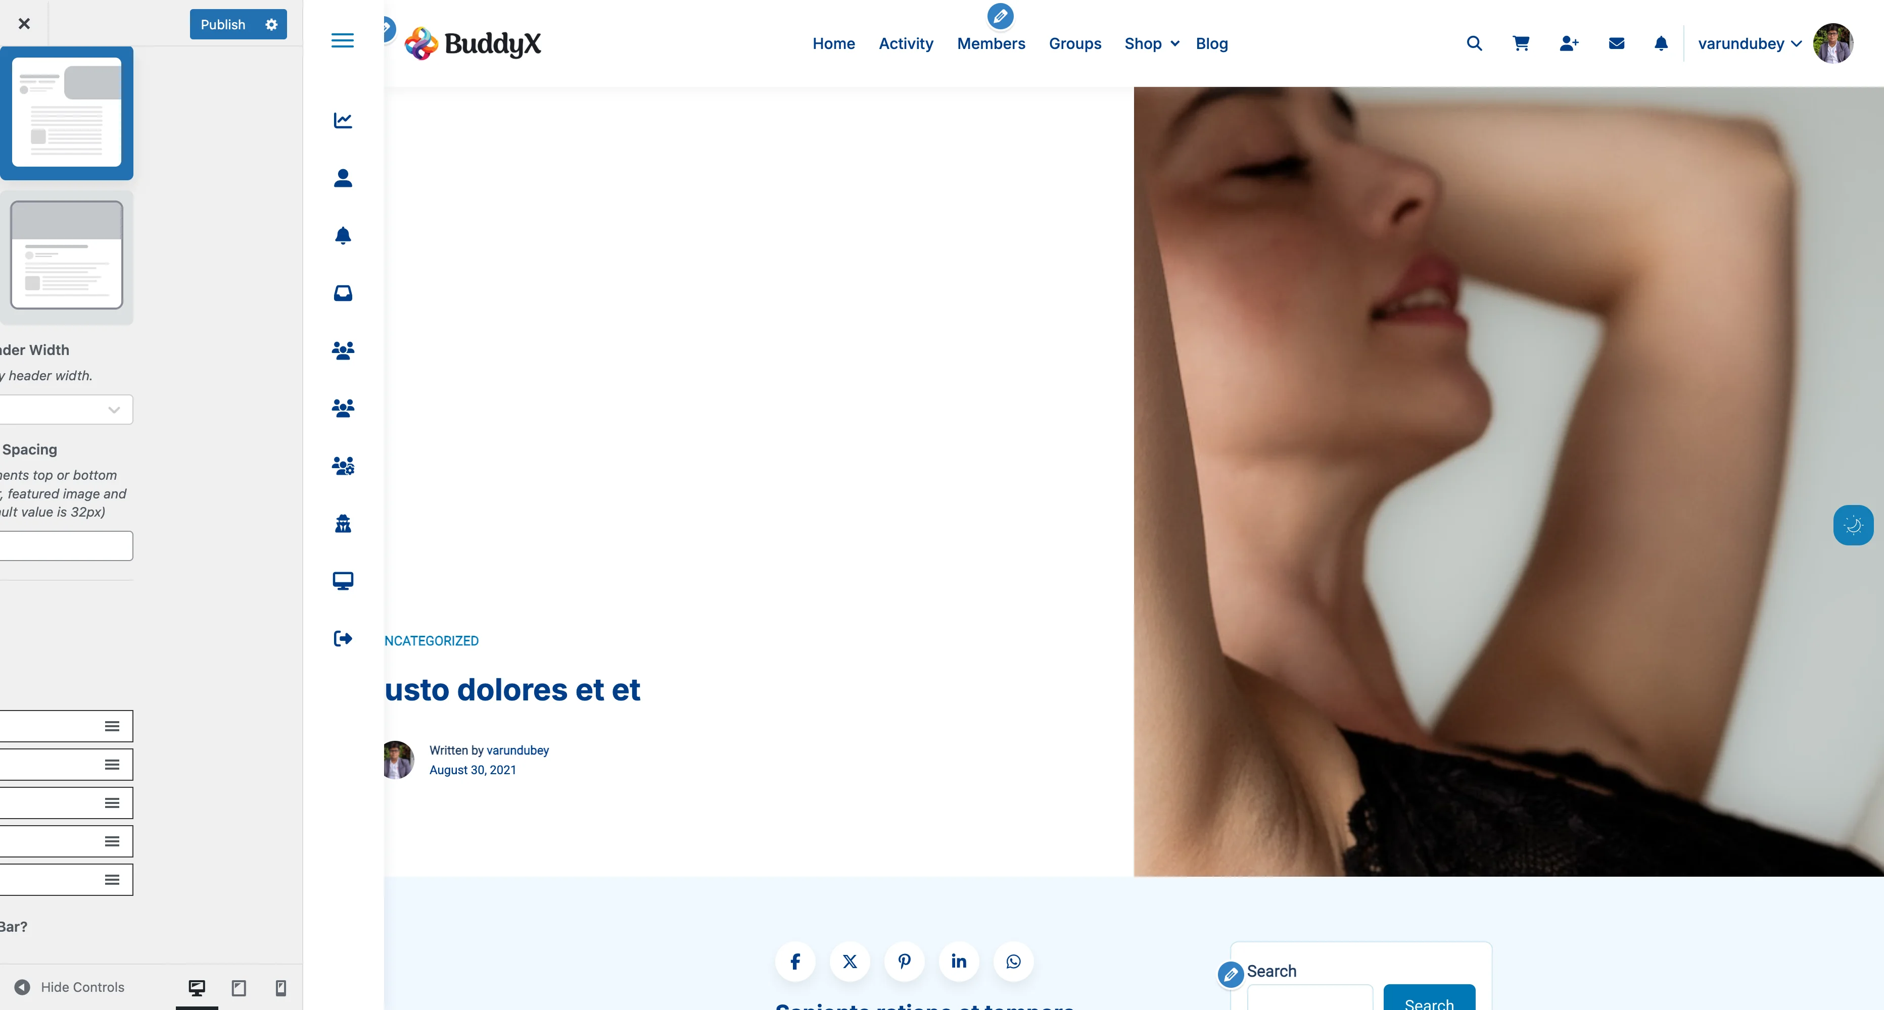Switch to mobile preview mode
The width and height of the screenshot is (1884, 1010).
(280, 988)
